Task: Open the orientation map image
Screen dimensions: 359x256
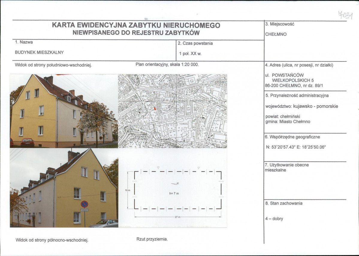Action: point(172,111)
